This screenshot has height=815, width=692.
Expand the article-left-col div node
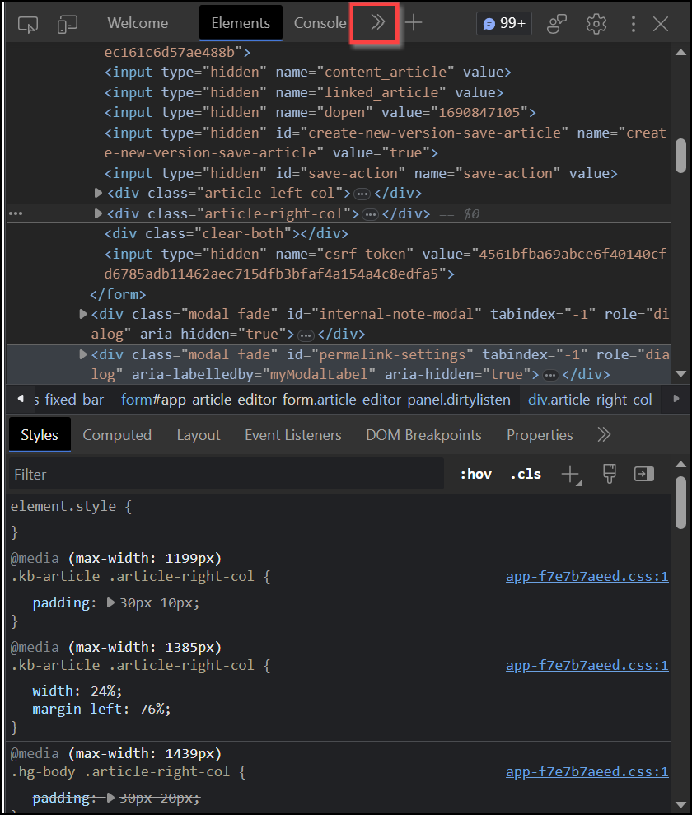(99, 193)
